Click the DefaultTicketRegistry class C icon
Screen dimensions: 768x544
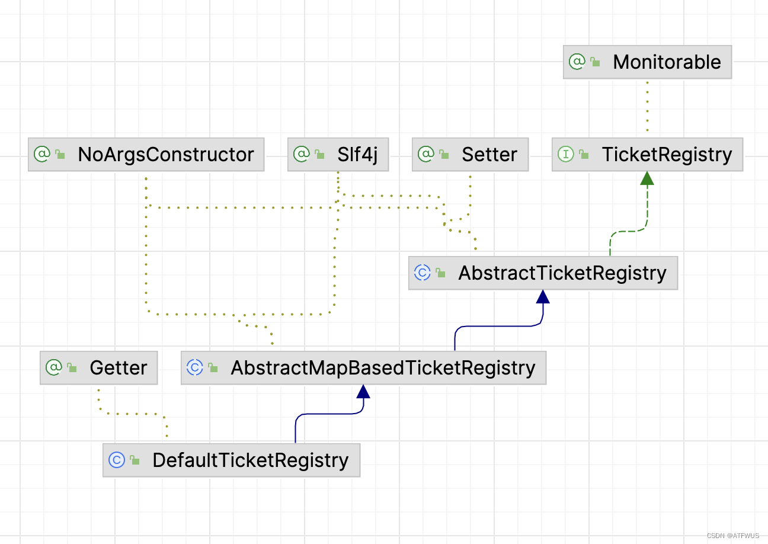[117, 460]
